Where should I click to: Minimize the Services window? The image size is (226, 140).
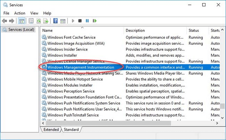190,5
